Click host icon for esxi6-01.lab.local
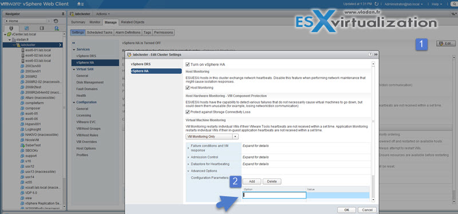This screenshot has width=458, height=214. click(x=23, y=50)
